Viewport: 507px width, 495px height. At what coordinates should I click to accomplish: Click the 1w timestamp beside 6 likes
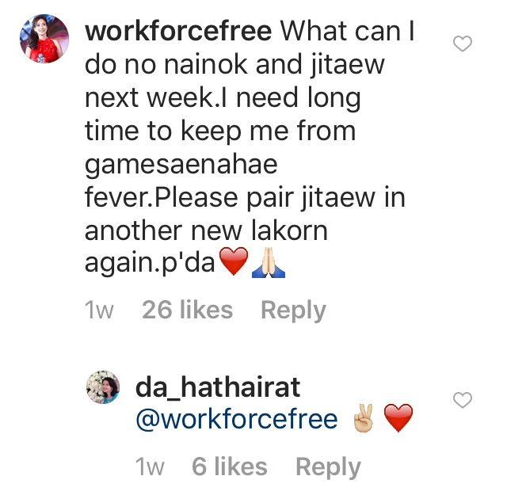(150, 466)
